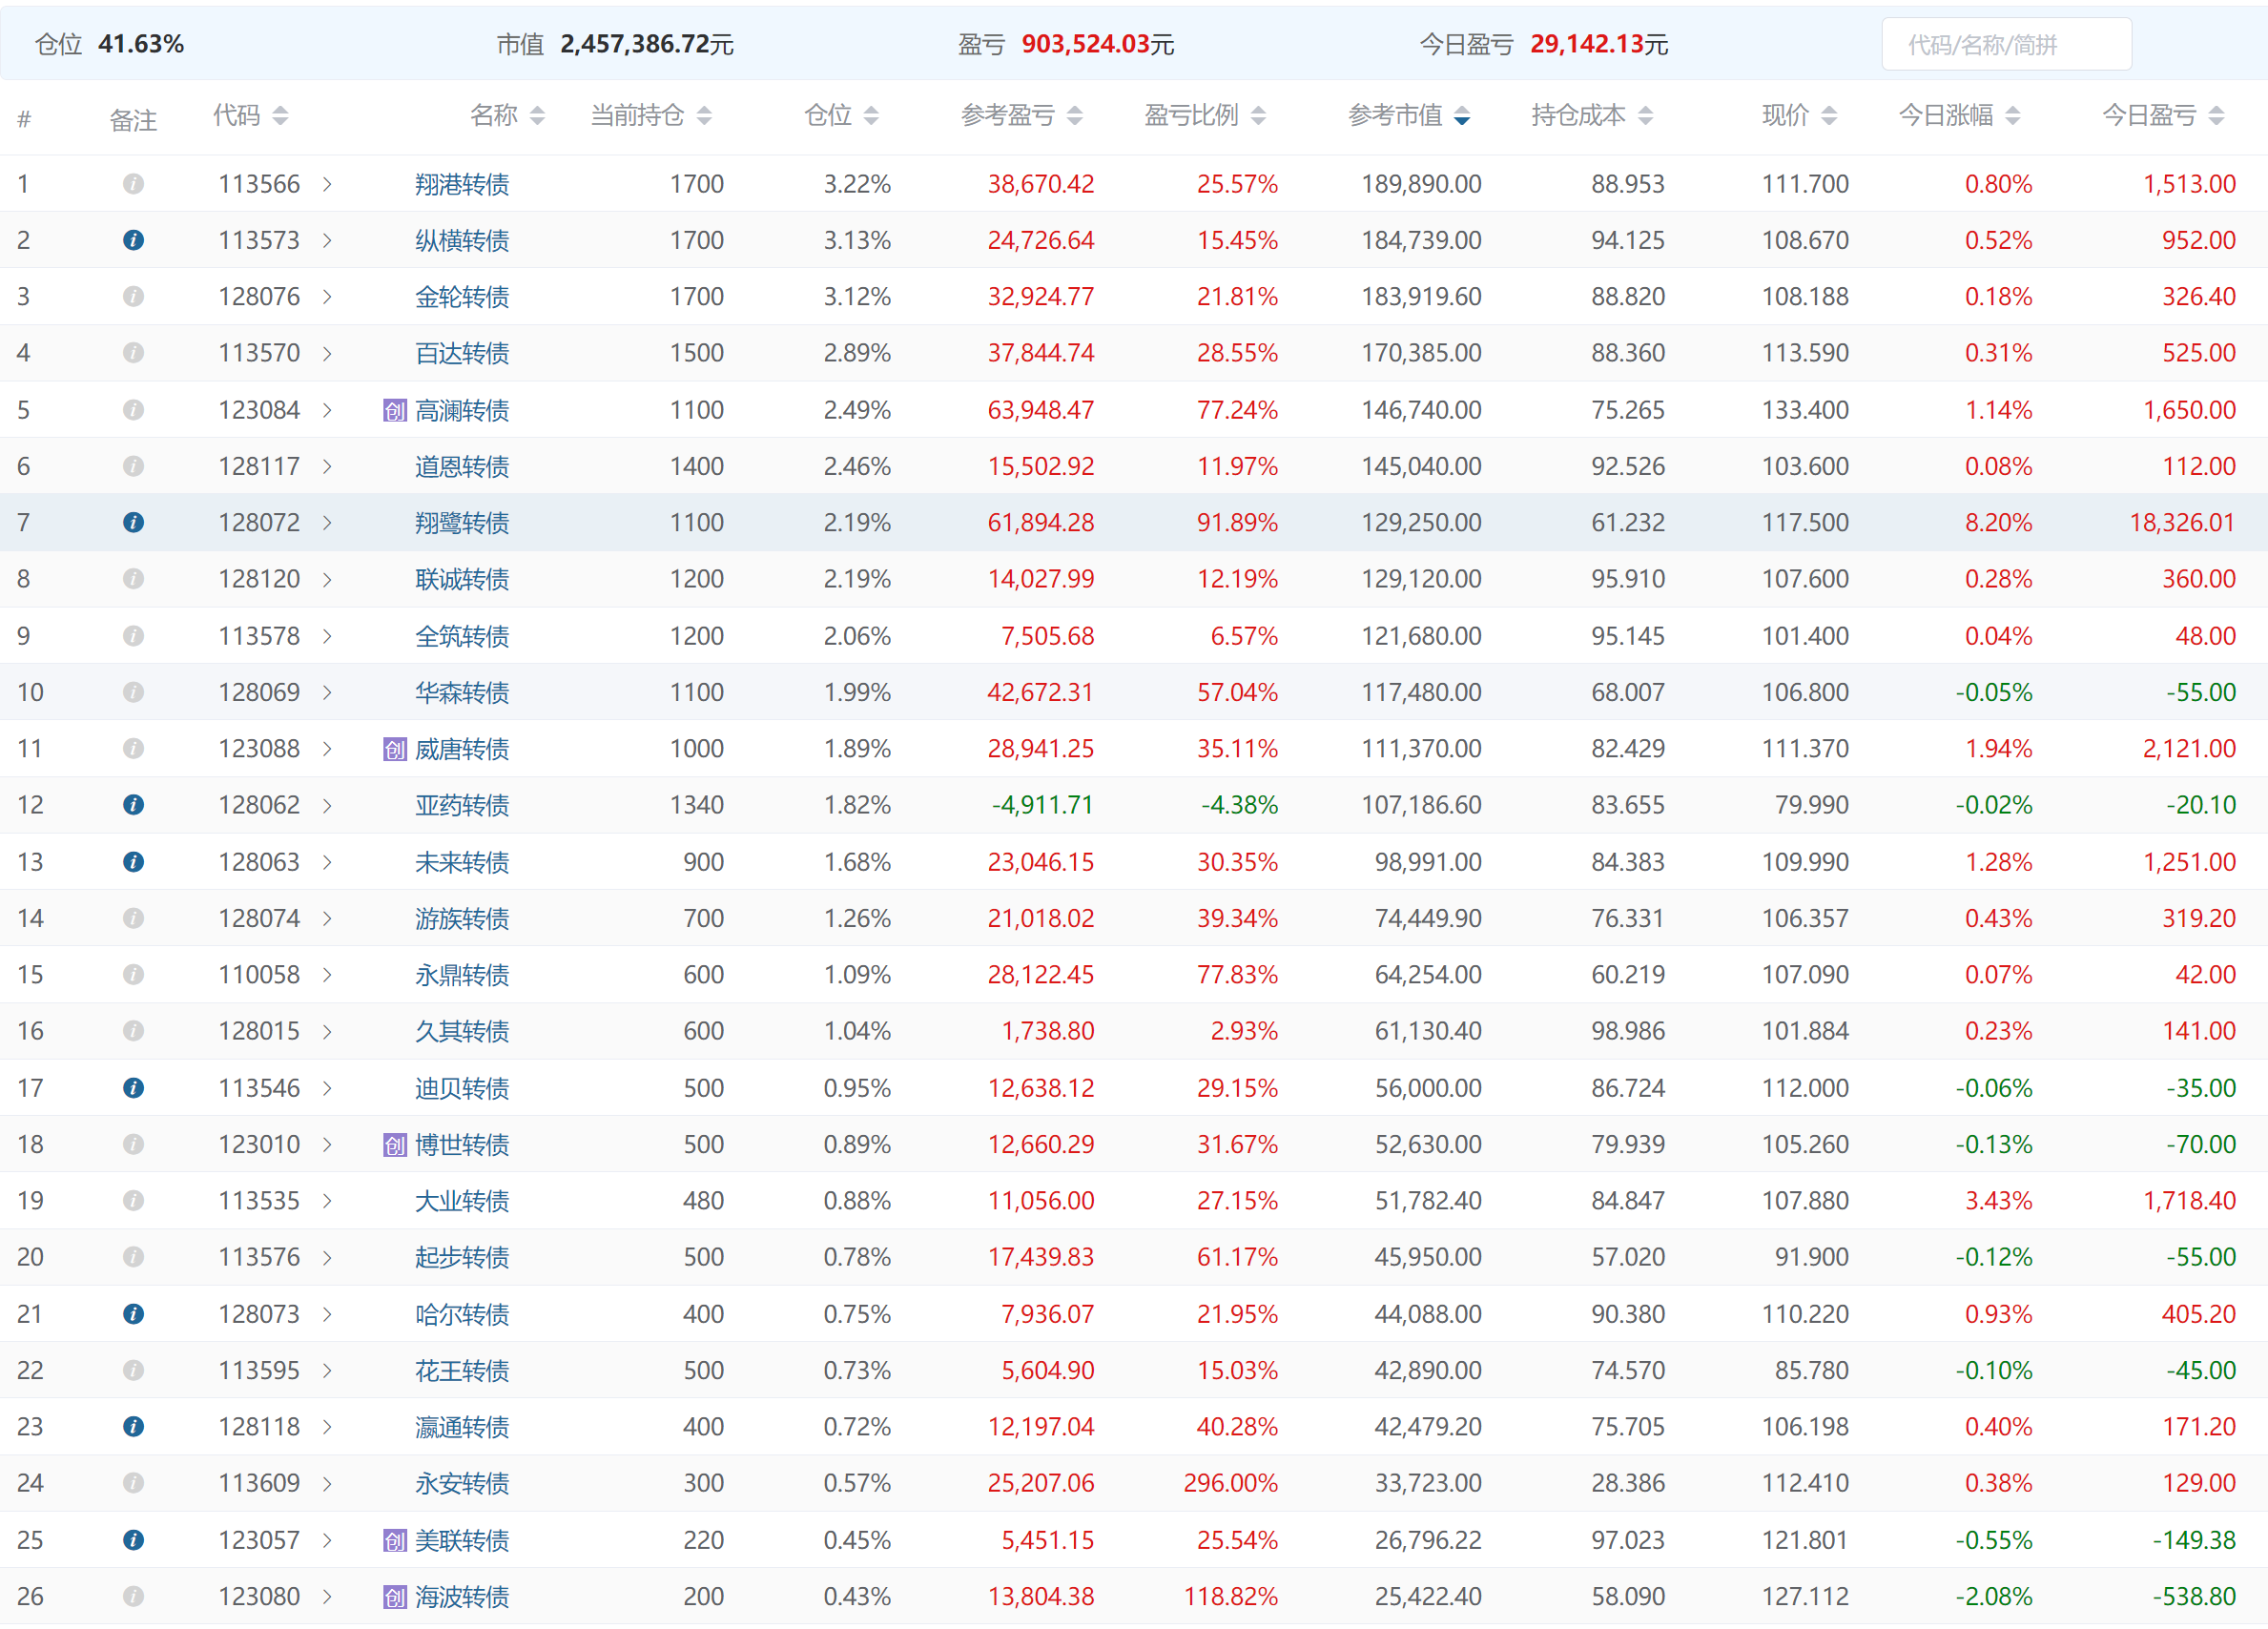This screenshot has height=1629, width=2268.
Task: Open the 大业转债 bond link
Action: (462, 1201)
